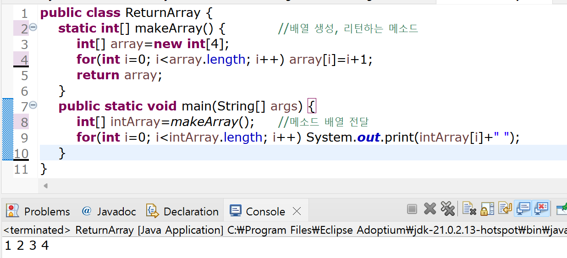Click the Console monitor icon

236,211
